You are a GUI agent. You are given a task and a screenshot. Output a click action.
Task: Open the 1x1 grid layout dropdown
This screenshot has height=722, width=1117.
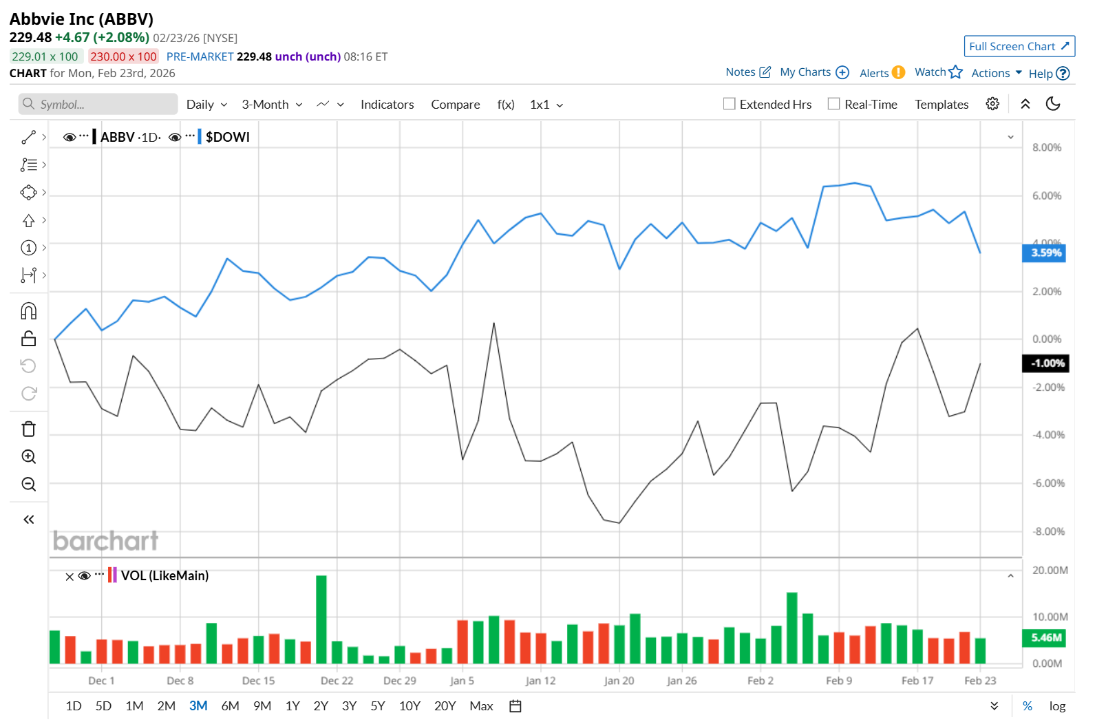coord(546,105)
